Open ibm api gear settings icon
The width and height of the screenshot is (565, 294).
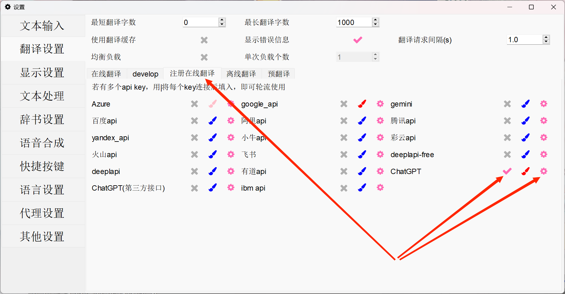[380, 188]
